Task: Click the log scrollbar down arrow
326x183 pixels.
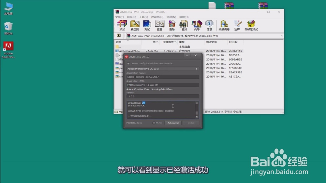Action: (197, 117)
